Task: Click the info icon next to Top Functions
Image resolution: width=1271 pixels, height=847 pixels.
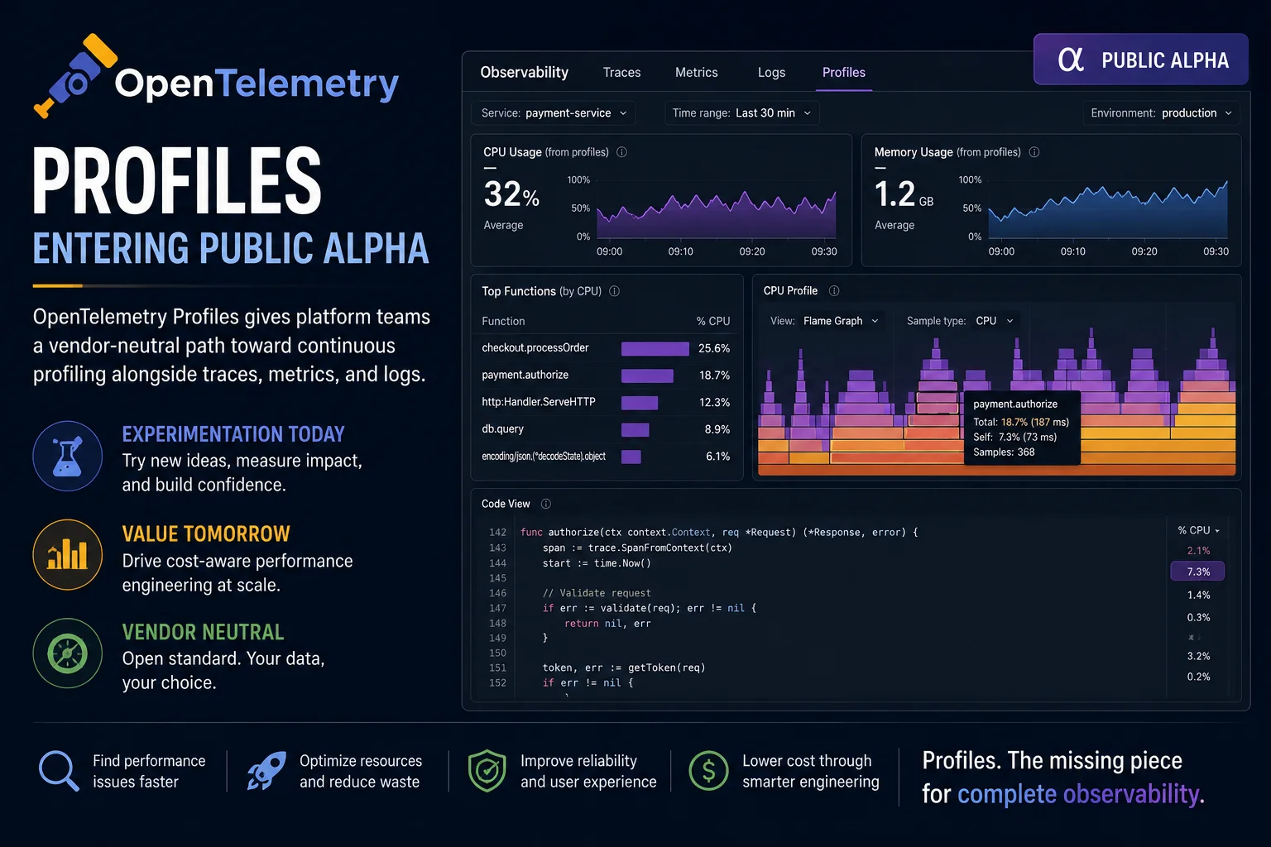Action: coord(615,291)
